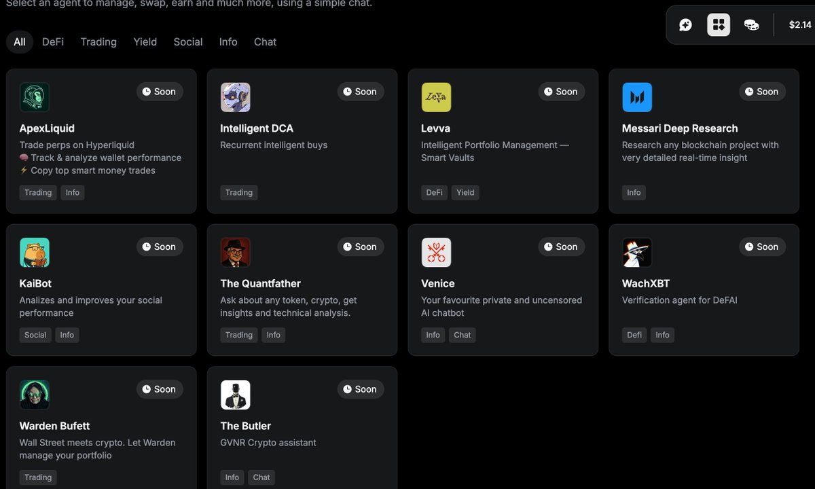Click the Info tag on WachXBT
The image size is (815, 489).
point(663,335)
